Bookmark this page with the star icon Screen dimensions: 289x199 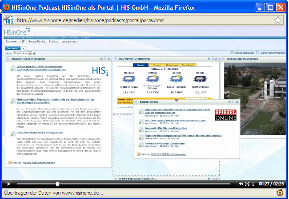[x=278, y=20]
